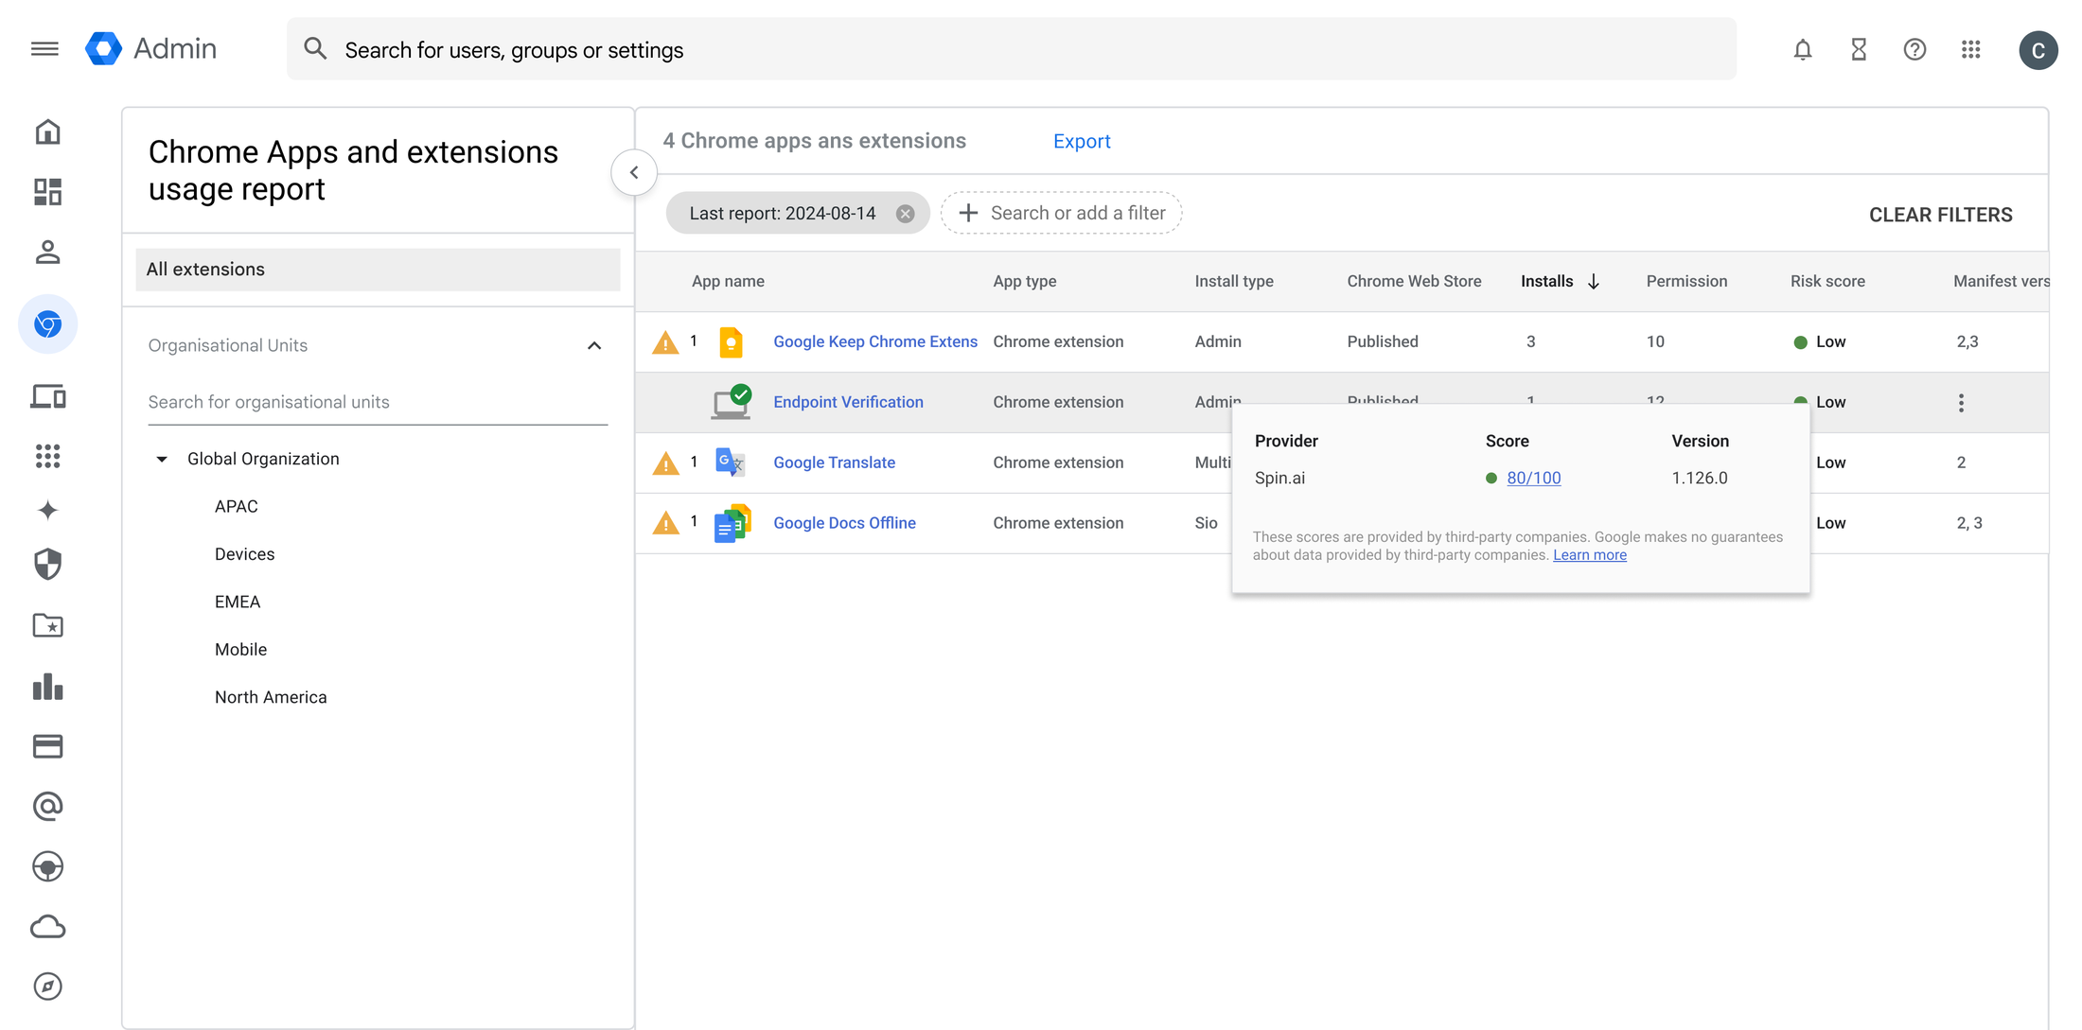Click the CLEAR FILTERS button
Screen dimensions: 2082x1030
1940,215
